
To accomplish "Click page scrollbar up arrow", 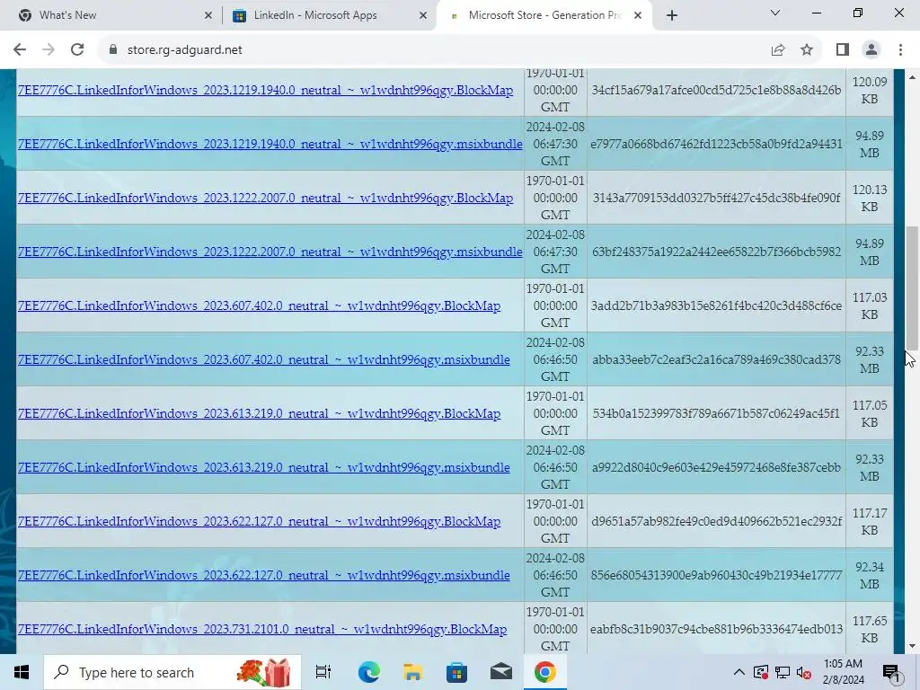I will 912,77.
